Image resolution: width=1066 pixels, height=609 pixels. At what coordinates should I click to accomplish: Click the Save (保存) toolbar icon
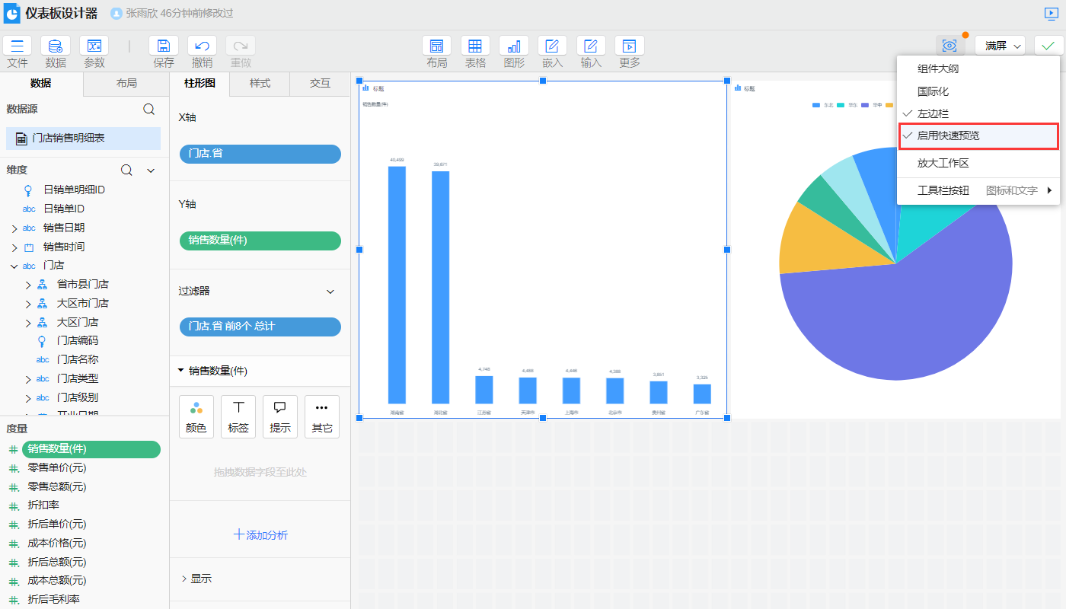[164, 46]
